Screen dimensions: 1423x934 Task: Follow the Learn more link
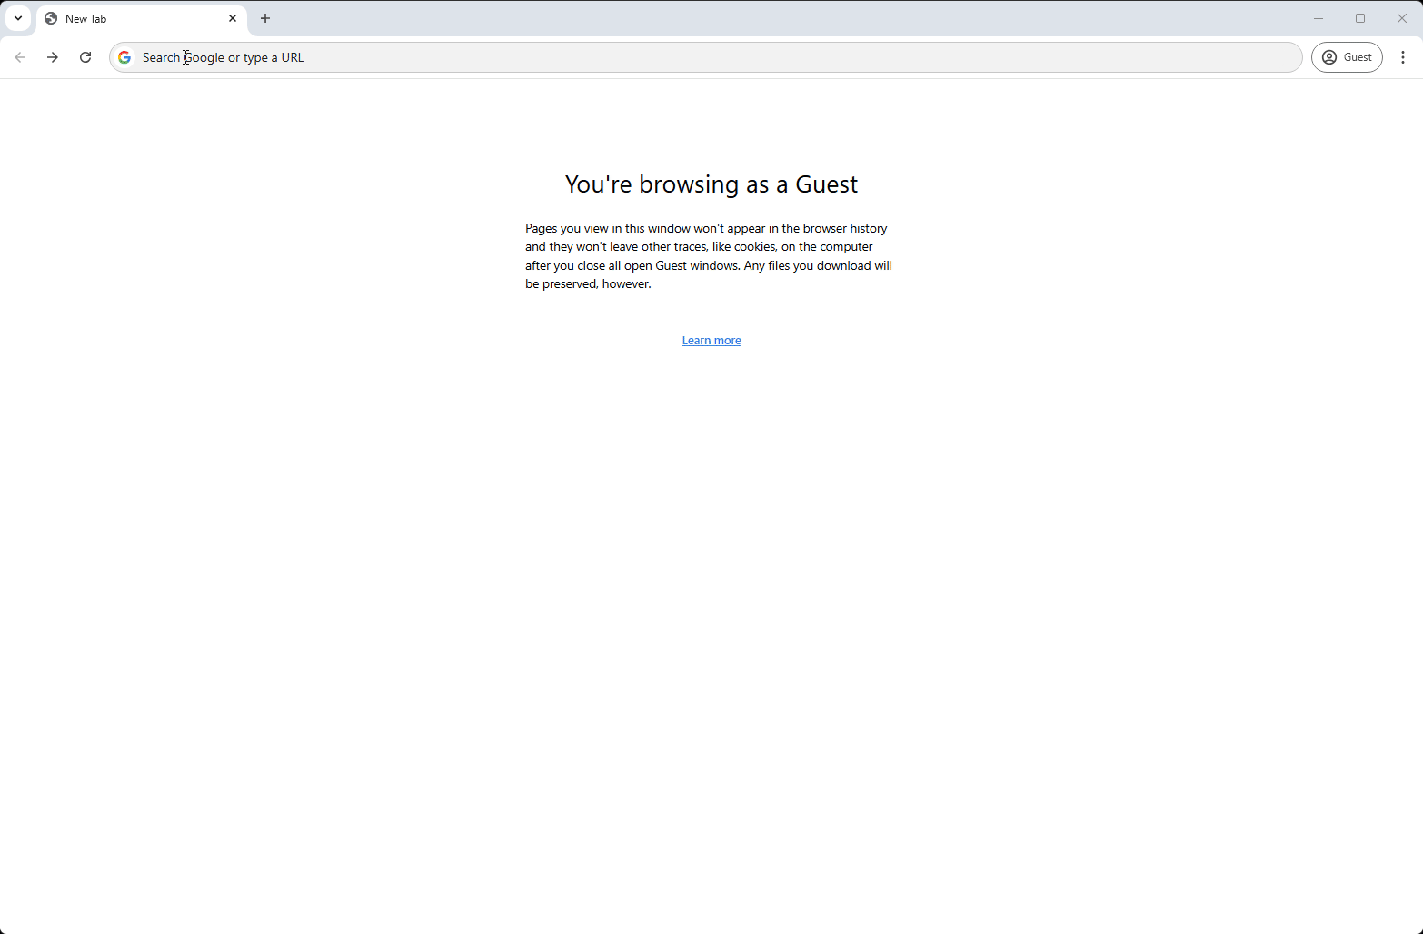(x=711, y=341)
